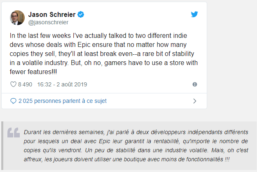Click the speech bubble conversation icon
Viewport: 257px width, 172px height.
coord(13,101)
